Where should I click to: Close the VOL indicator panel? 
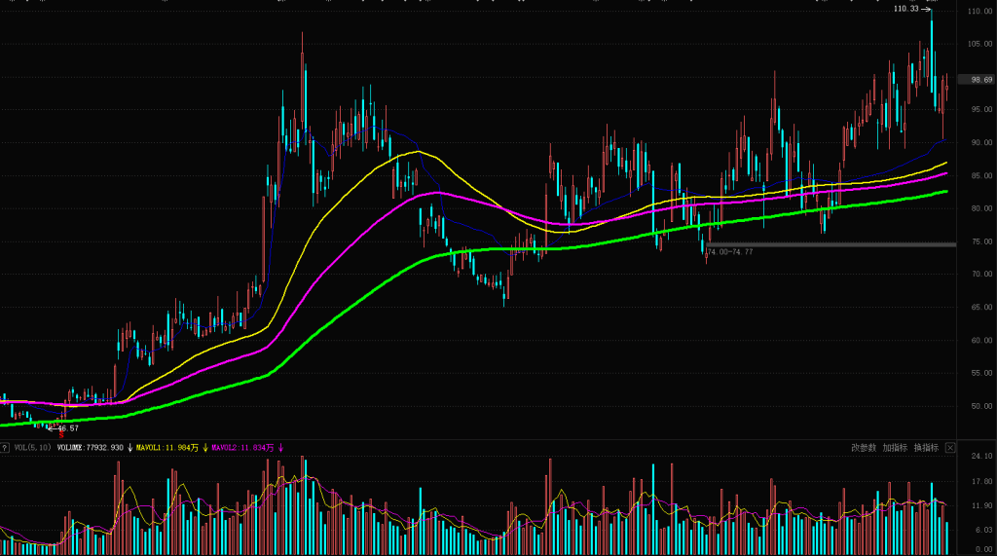click(950, 448)
